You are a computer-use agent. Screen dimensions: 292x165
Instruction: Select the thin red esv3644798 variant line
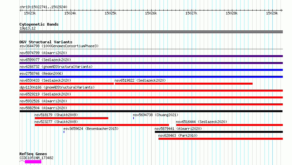tap(151, 49)
